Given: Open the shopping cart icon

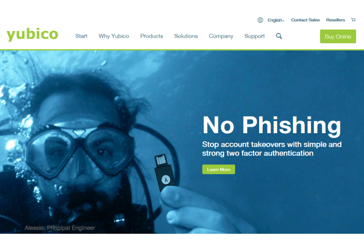Looking at the screenshot, I should click(x=353, y=20).
